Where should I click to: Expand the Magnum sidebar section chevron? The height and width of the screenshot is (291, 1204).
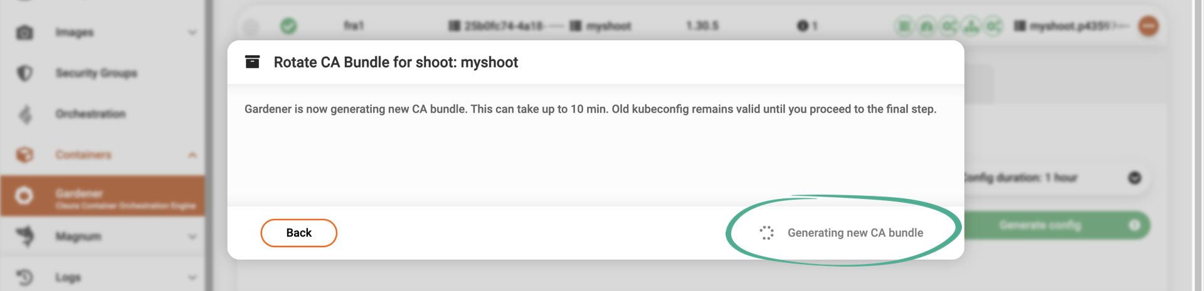coord(192,237)
